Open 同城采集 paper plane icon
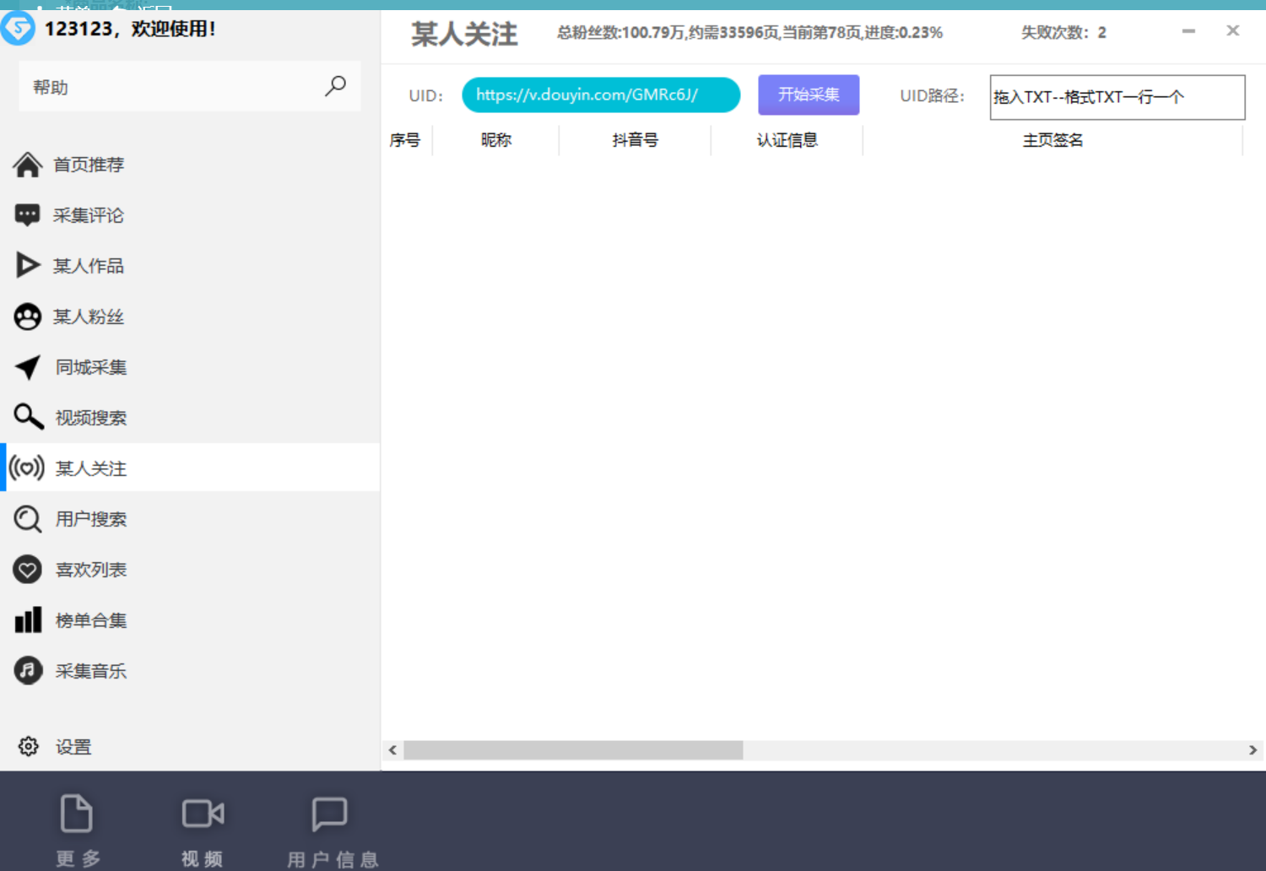Image resolution: width=1266 pixels, height=871 pixels. 27,367
